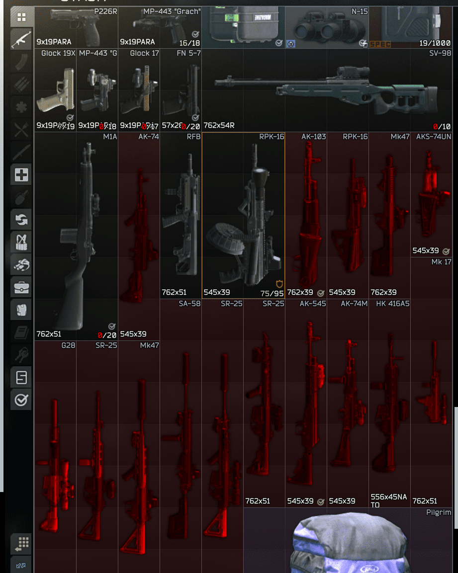Click the auto-sort stash grid button
This screenshot has width=458, height=573.
pos(21,544)
